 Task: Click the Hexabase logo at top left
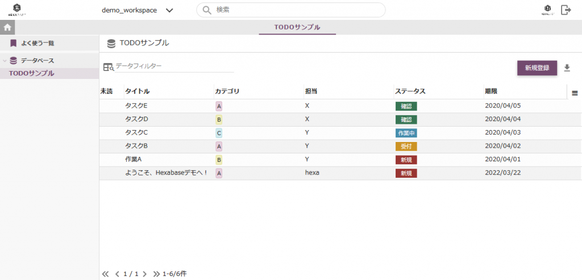(x=16, y=10)
